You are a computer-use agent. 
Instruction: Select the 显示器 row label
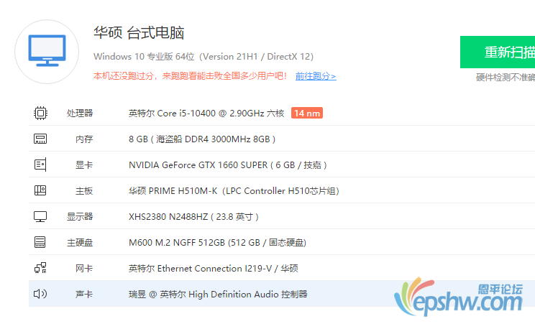pyautogui.click(x=80, y=216)
